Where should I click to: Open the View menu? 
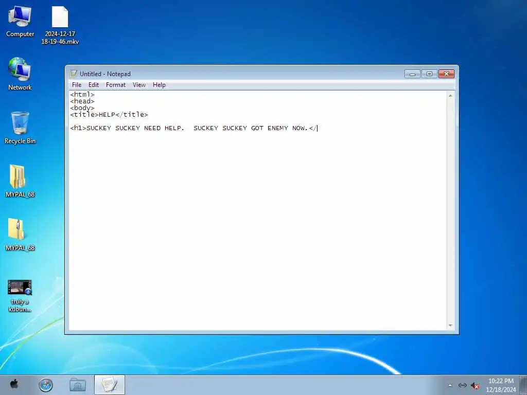click(x=139, y=85)
